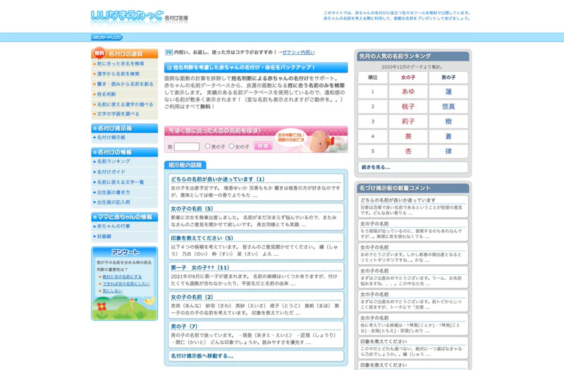This screenshot has width=564, height=370.
Task: Click girl name 葵 in ranking
Action: [x=408, y=137]
